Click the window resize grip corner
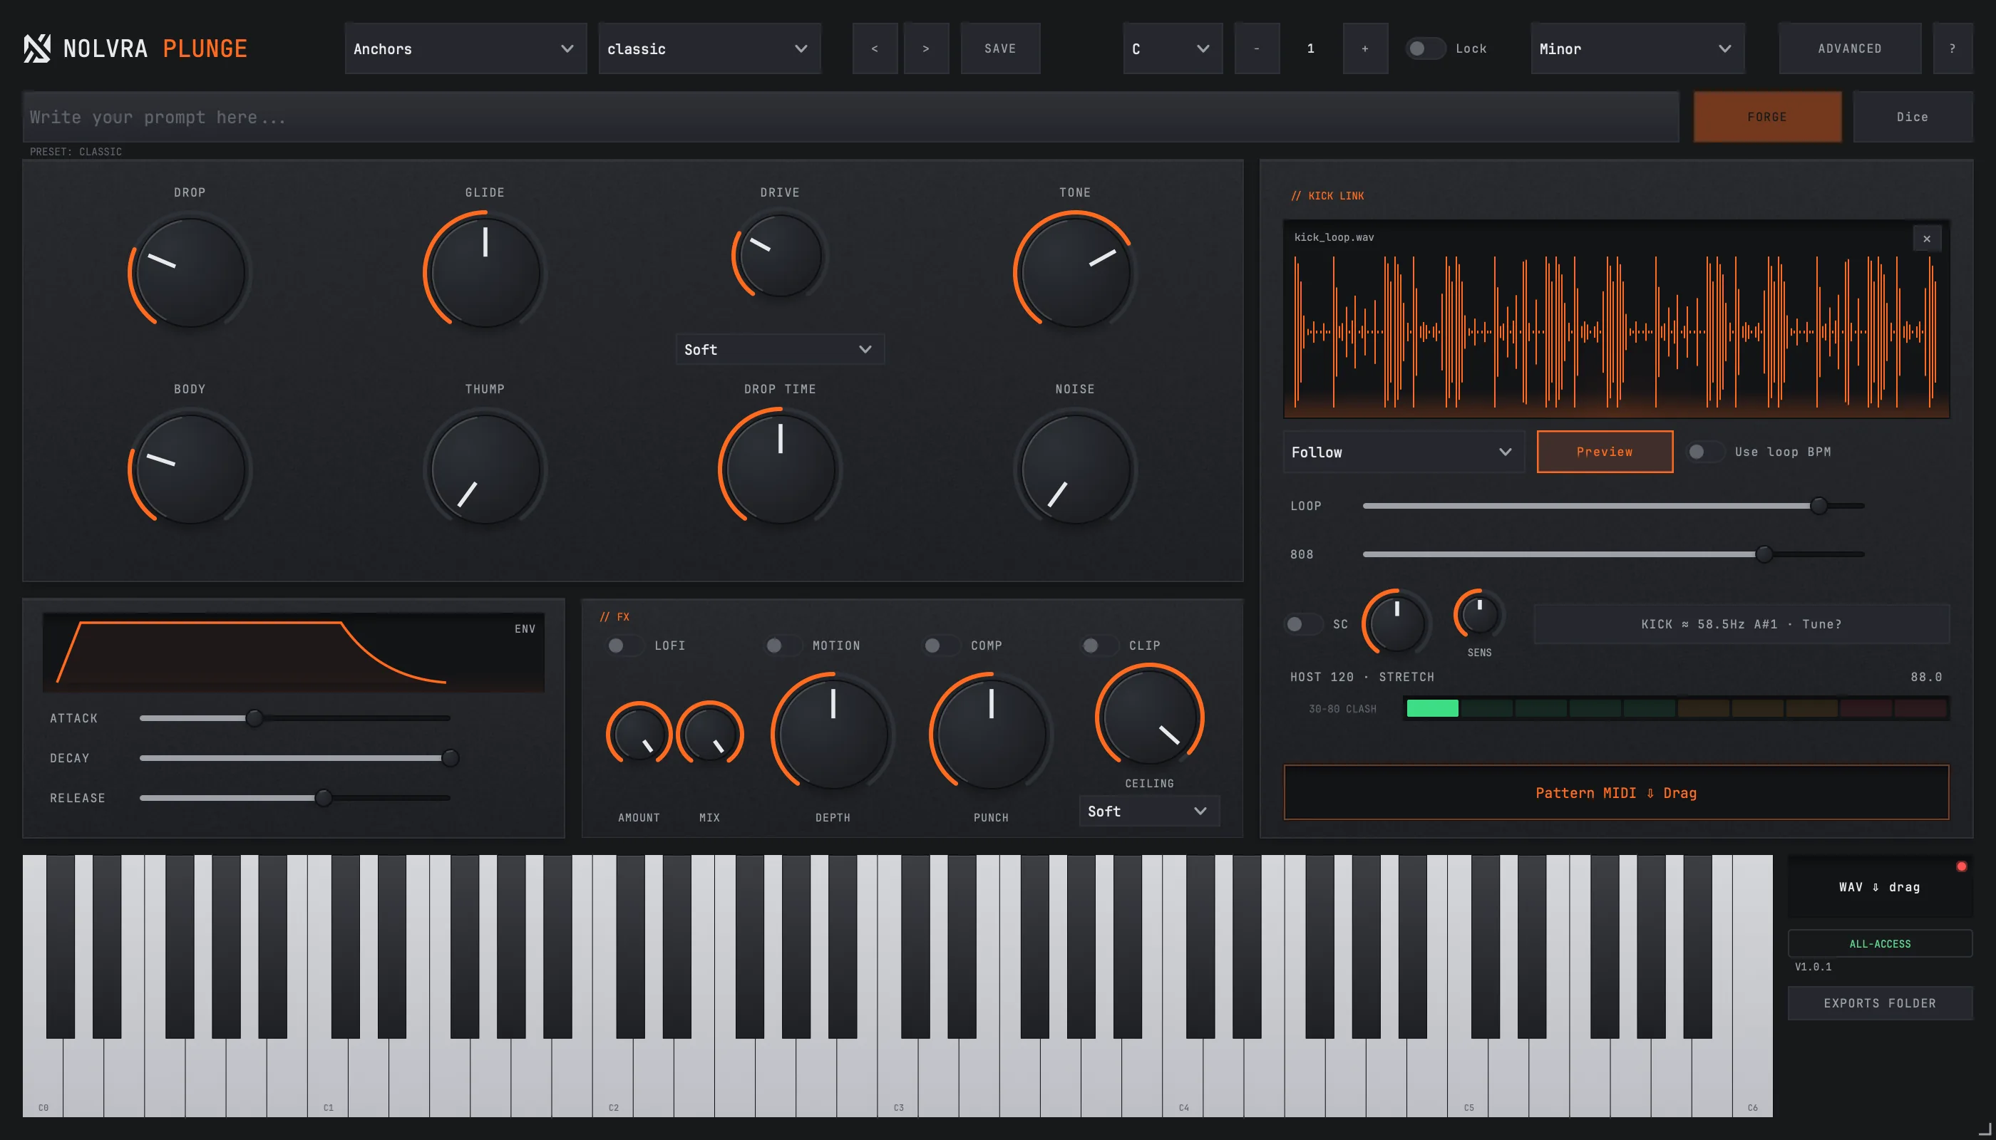This screenshot has width=1996, height=1140. tap(1985, 1129)
